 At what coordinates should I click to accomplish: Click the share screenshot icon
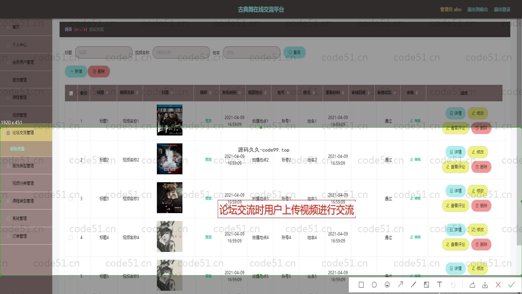(x=472, y=285)
